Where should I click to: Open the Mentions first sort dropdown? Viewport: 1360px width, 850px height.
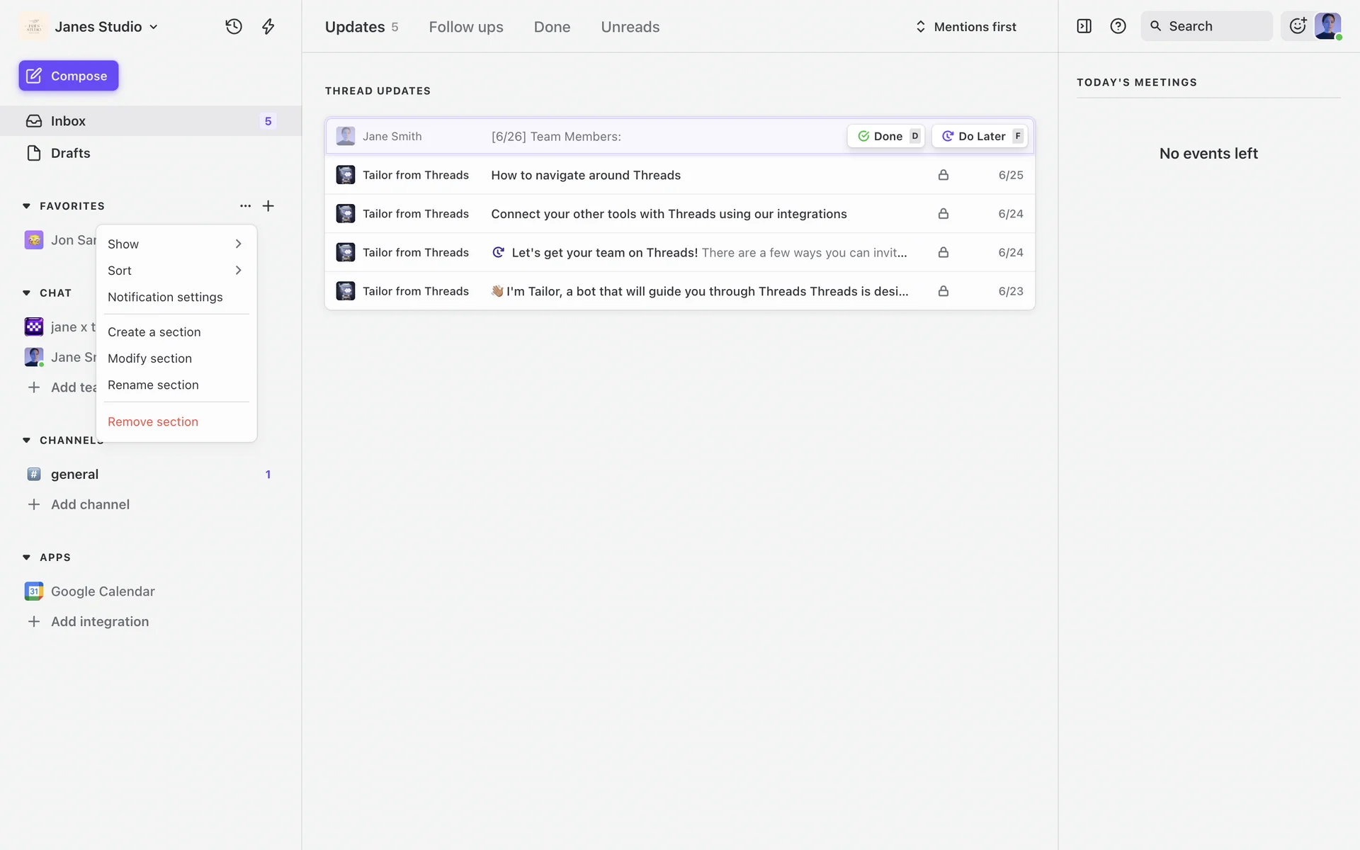point(965,27)
